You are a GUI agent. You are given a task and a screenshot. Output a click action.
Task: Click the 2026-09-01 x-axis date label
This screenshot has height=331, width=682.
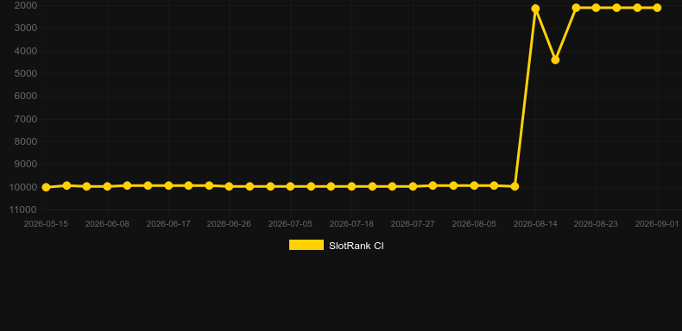[x=657, y=224]
